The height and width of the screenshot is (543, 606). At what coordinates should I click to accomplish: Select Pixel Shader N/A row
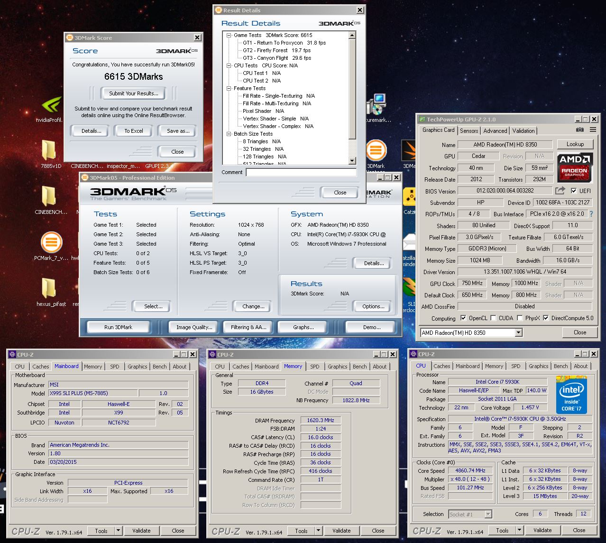(264, 111)
